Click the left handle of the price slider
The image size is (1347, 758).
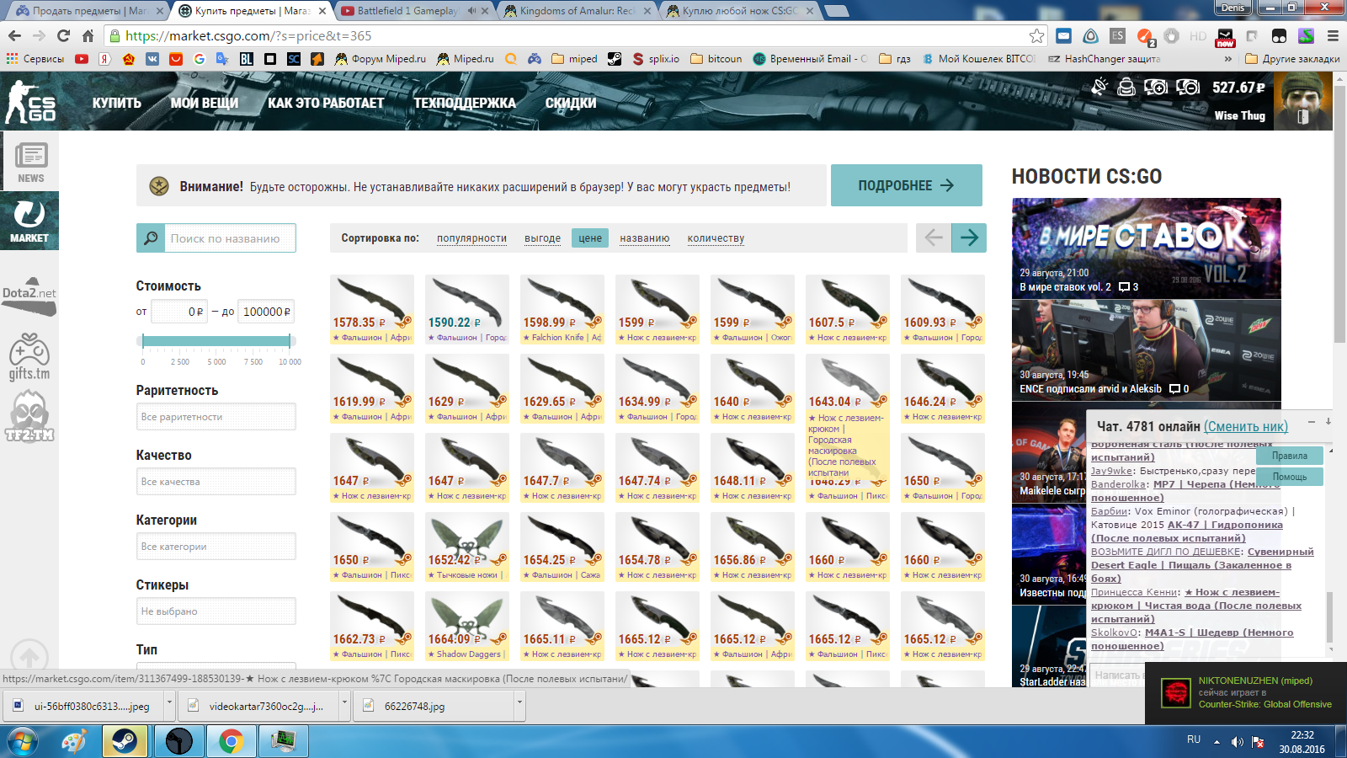(143, 340)
